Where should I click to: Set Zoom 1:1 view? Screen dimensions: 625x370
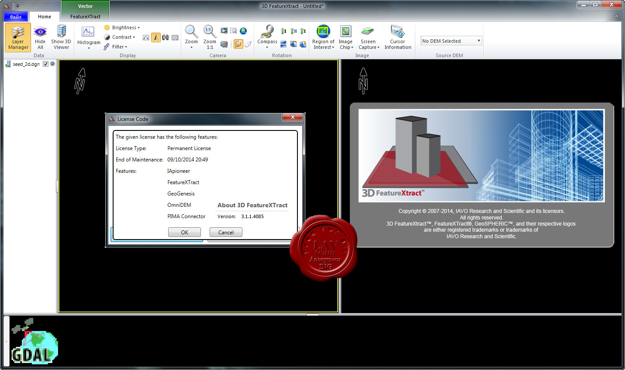click(x=210, y=37)
